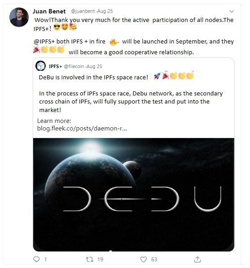Open quoted tweet's Aug 25 date
This screenshot has height=268, width=250.
(94, 66)
